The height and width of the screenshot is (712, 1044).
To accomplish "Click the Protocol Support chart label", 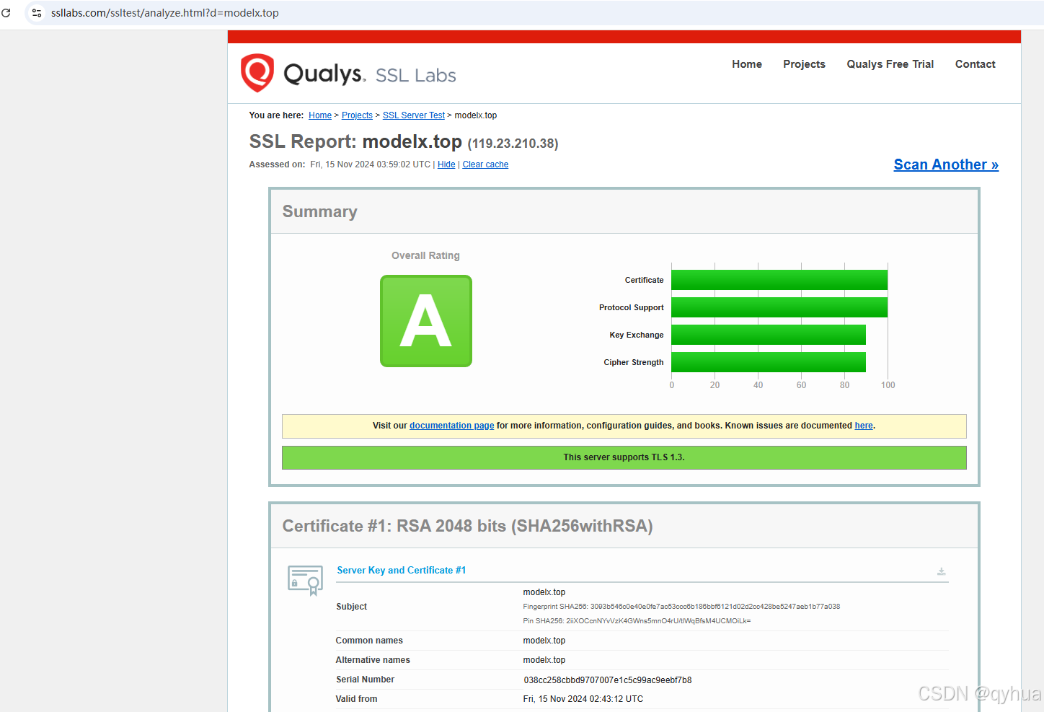I will [632, 307].
